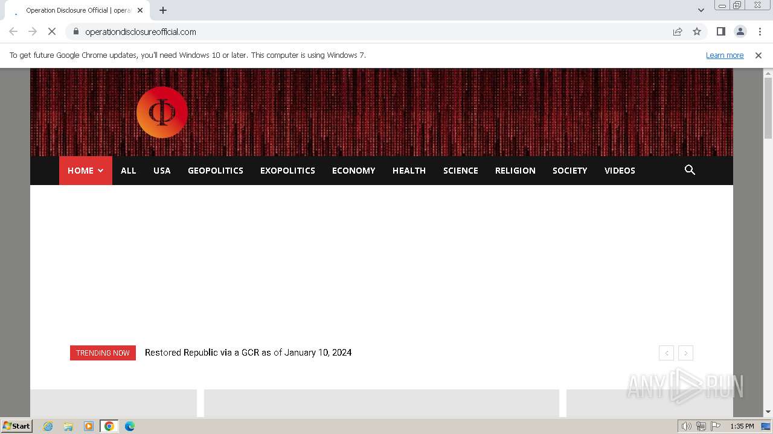The image size is (773, 434).
Task: Open the SOCIETY section
Action: (x=570, y=171)
